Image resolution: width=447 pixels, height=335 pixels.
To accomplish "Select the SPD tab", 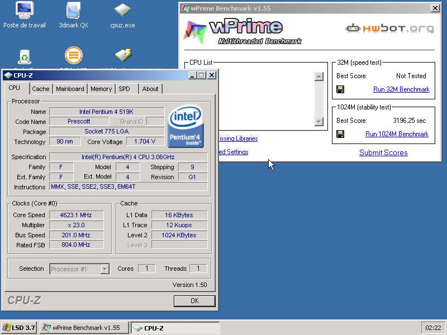I will [124, 89].
